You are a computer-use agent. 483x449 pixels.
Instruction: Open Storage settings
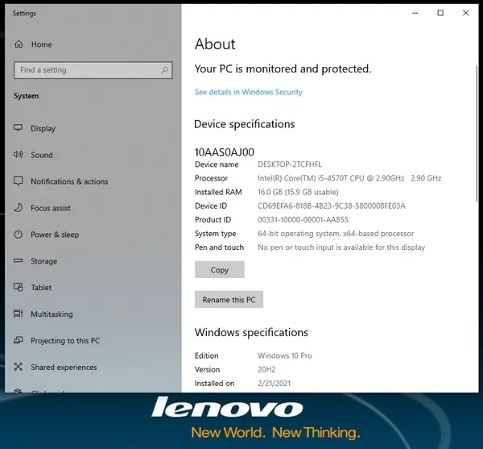44,261
